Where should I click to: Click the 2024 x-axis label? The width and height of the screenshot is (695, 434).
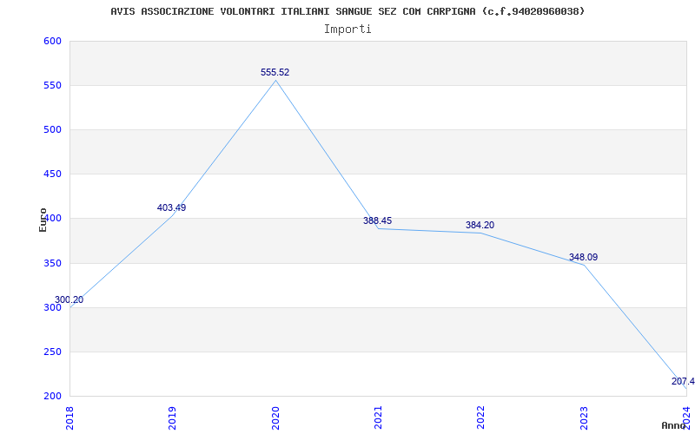tap(686, 418)
